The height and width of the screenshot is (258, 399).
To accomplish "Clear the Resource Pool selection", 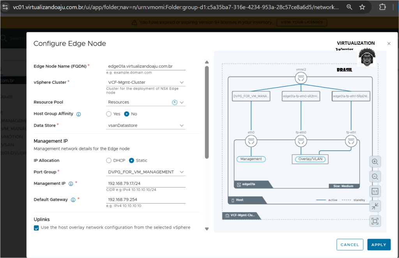I will (x=175, y=102).
